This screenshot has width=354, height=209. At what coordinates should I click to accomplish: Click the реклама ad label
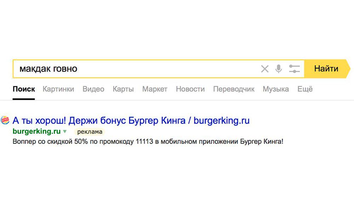tap(90, 132)
